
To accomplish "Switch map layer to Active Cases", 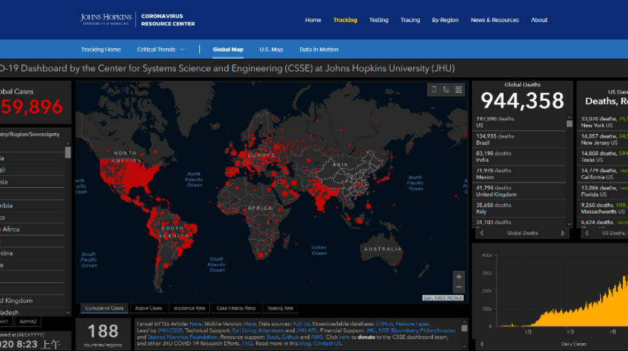I will [148, 308].
